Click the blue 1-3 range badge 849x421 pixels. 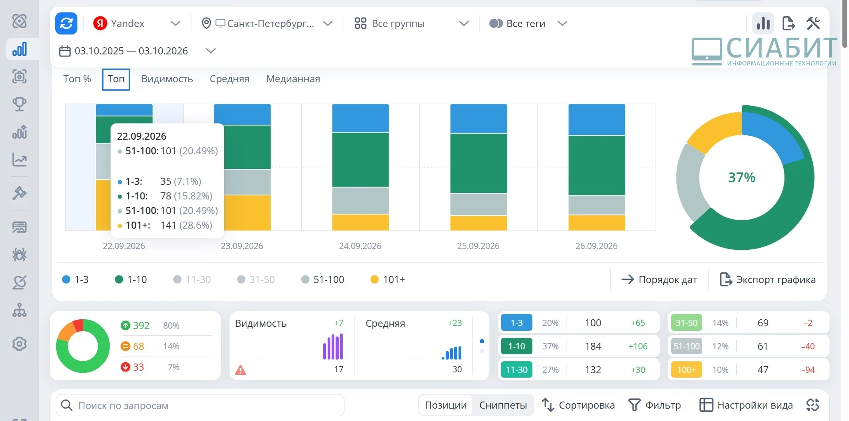point(516,323)
